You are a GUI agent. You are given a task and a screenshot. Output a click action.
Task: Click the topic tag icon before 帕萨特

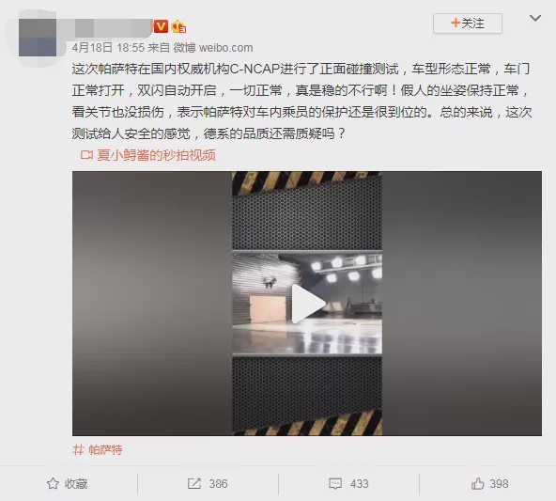78,450
